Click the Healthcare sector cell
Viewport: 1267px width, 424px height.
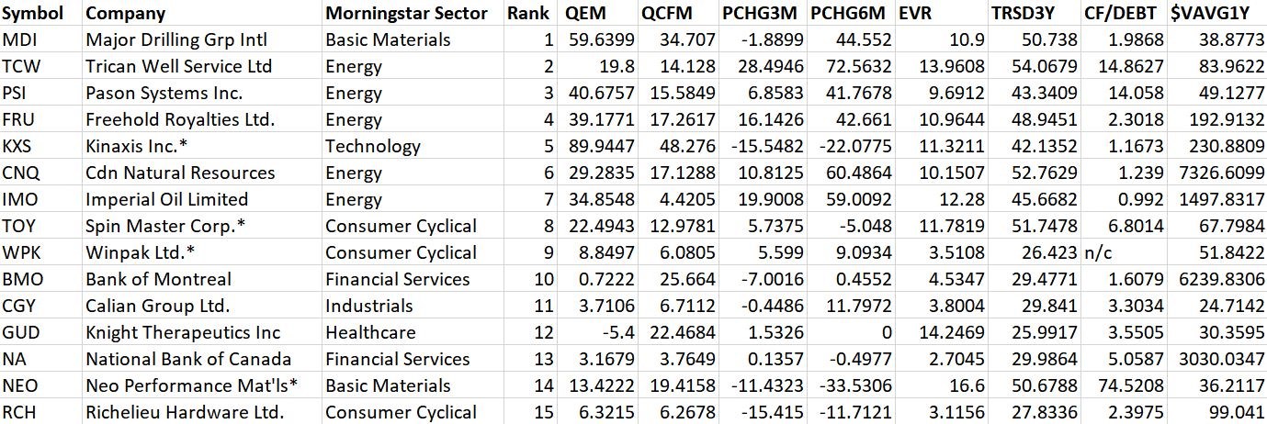pyautogui.click(x=370, y=332)
